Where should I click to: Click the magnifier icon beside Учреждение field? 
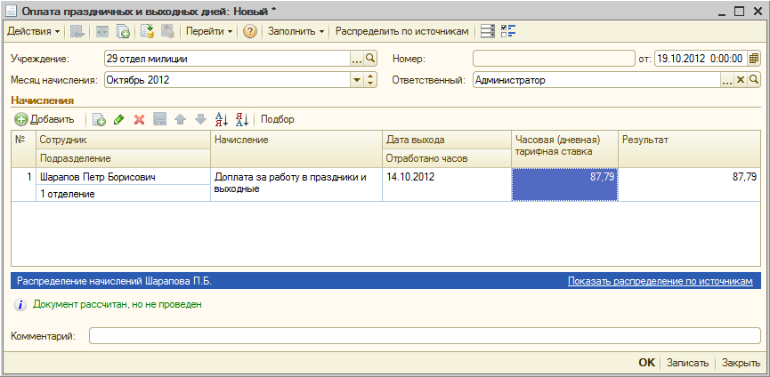coord(371,59)
